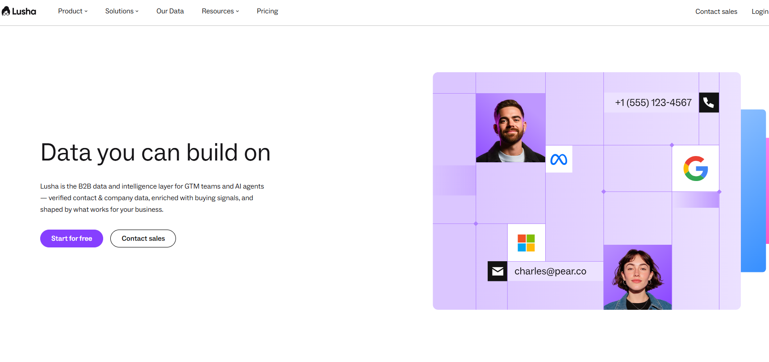
Task: Expand the Solutions dropdown menu
Action: 122,11
